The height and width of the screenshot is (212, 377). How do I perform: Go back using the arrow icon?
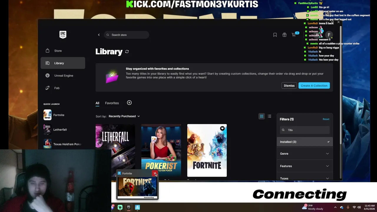(x=99, y=35)
